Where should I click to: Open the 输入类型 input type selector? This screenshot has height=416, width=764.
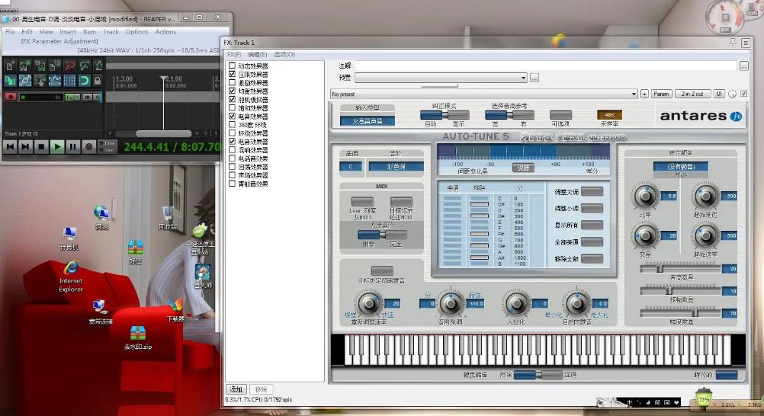pyautogui.click(x=368, y=121)
